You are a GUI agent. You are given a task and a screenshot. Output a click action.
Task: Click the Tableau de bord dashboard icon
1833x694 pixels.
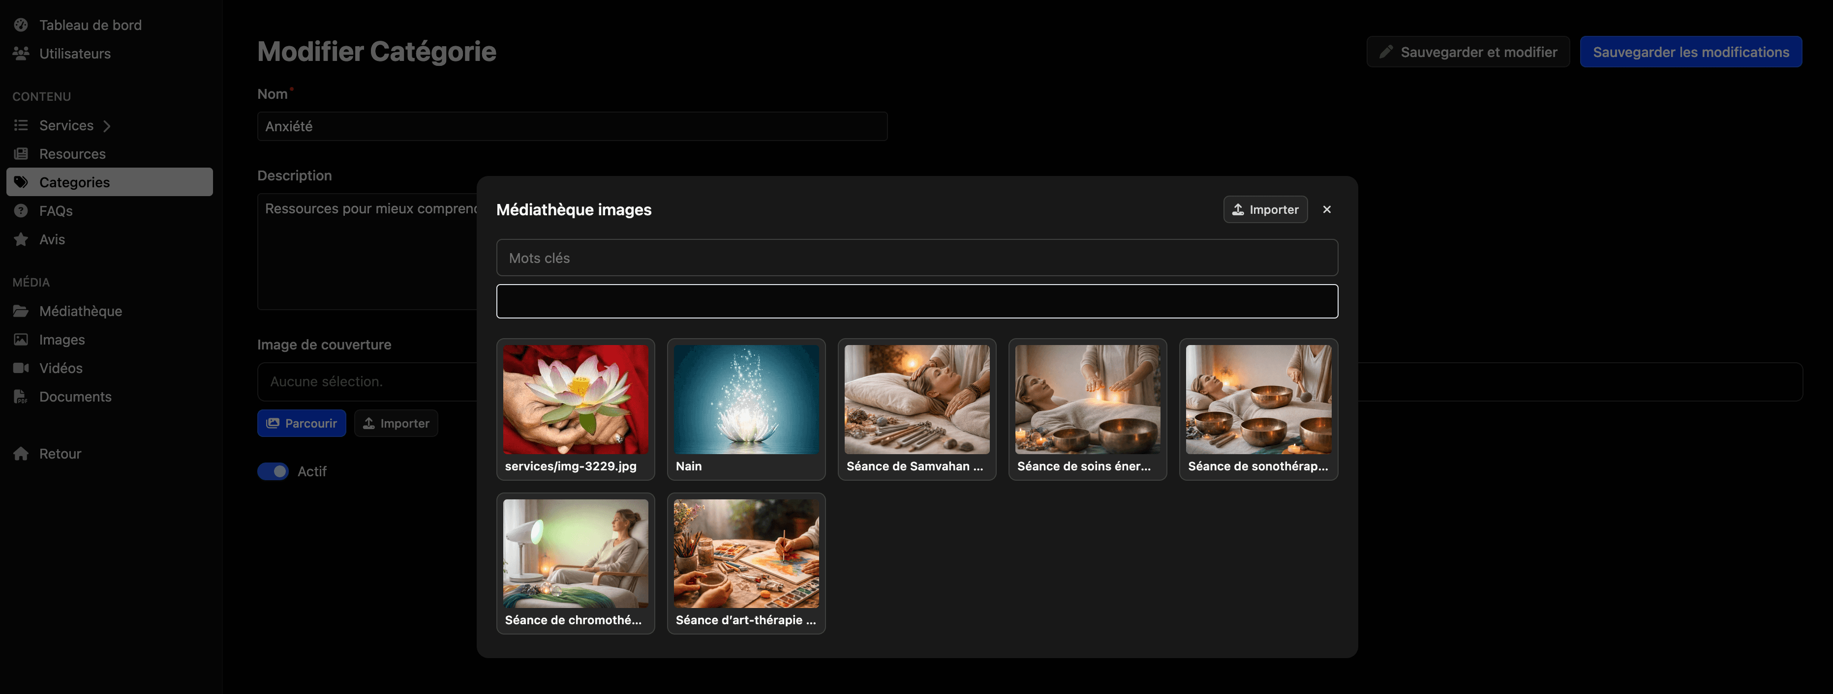point(21,25)
